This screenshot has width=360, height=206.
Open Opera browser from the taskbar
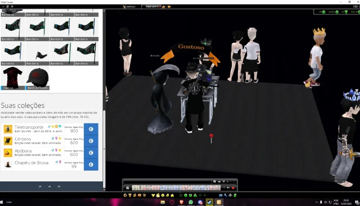click(x=172, y=202)
